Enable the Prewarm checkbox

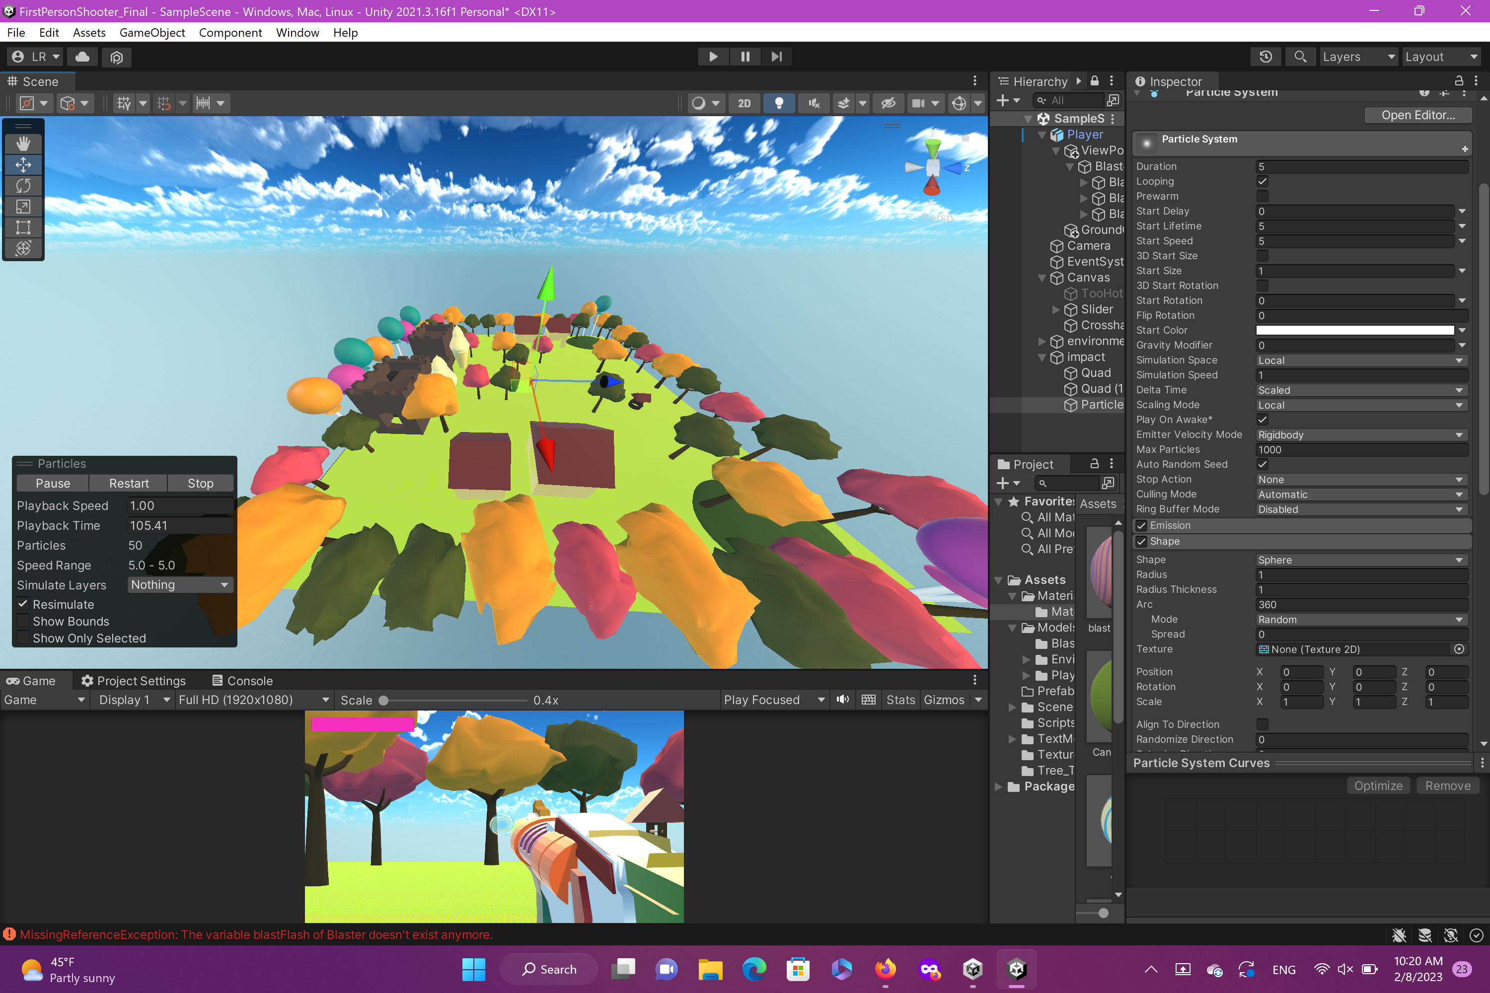pyautogui.click(x=1262, y=196)
